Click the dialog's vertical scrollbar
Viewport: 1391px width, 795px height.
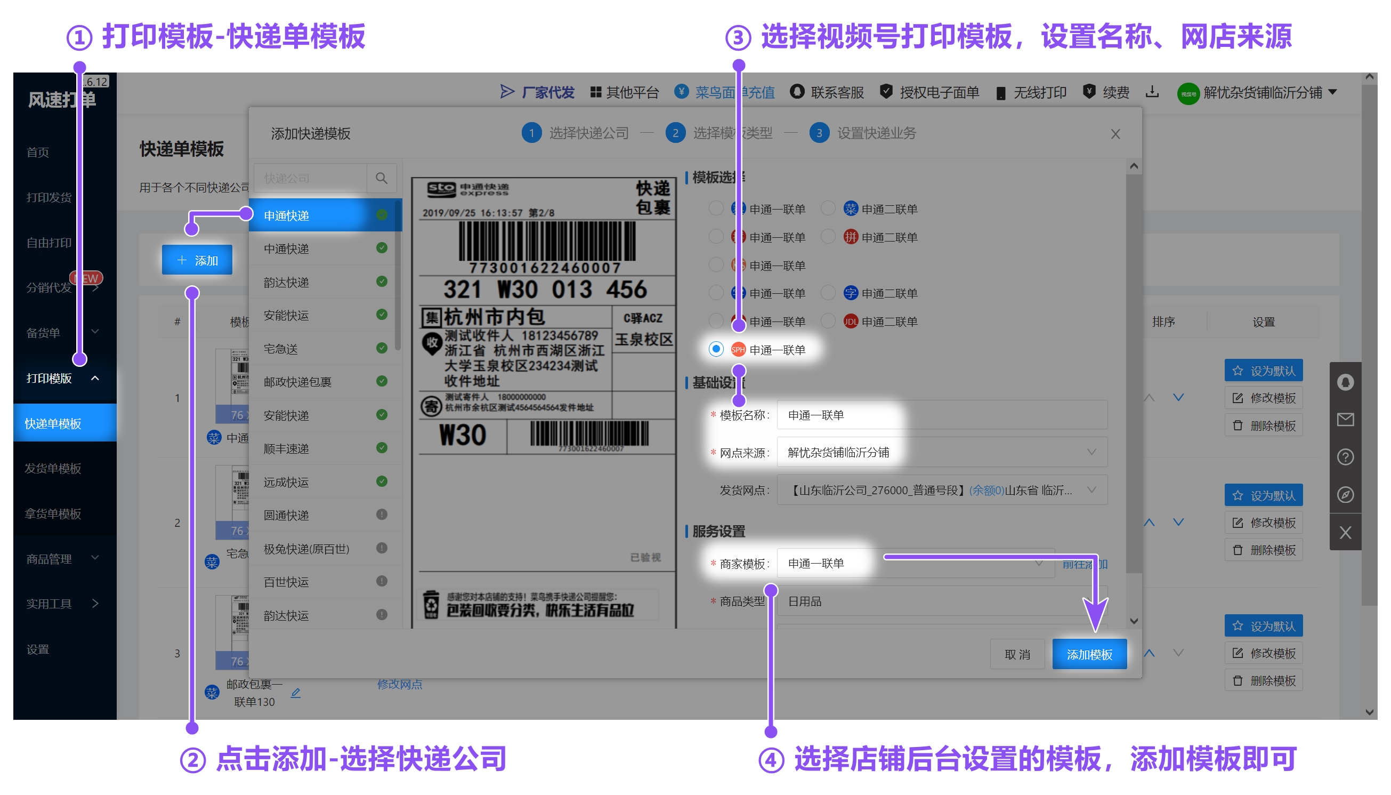click(1134, 373)
